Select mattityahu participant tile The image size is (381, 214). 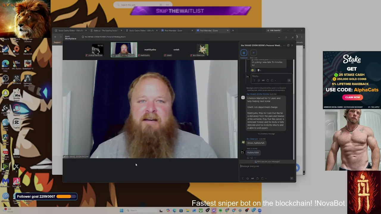tap(150, 50)
